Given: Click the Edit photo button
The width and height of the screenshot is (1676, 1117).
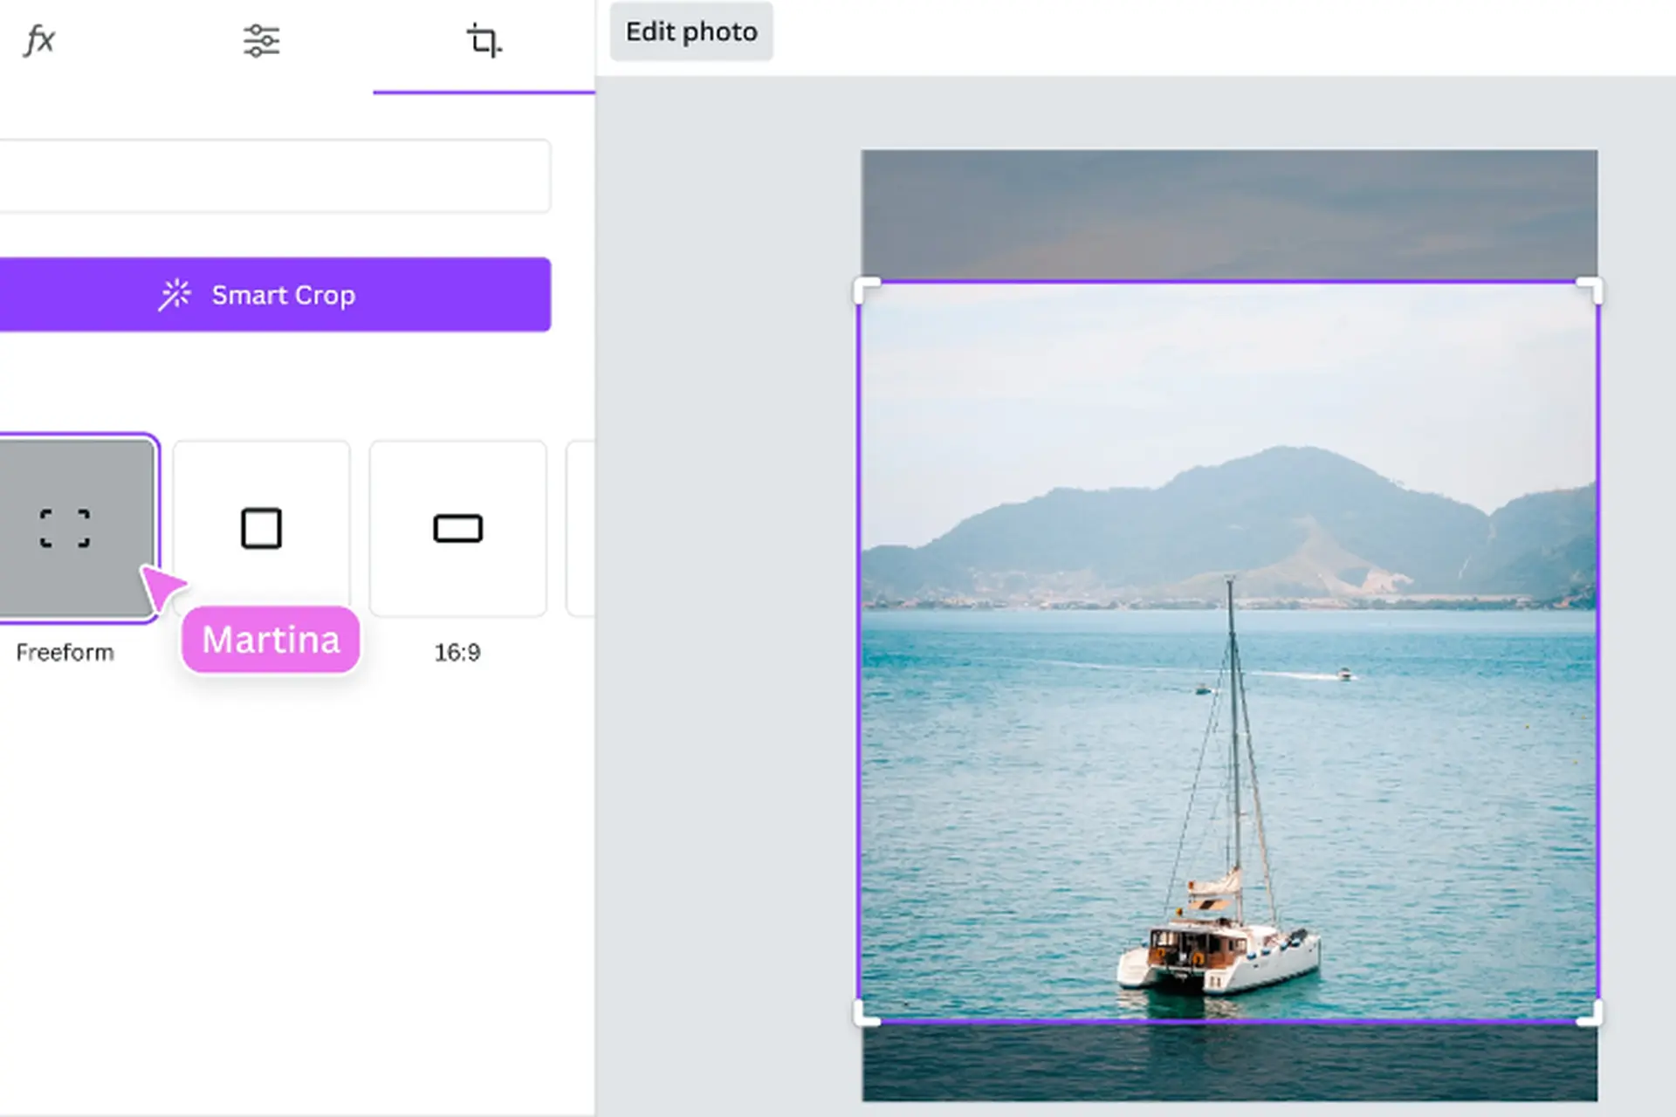Looking at the screenshot, I should [x=690, y=31].
